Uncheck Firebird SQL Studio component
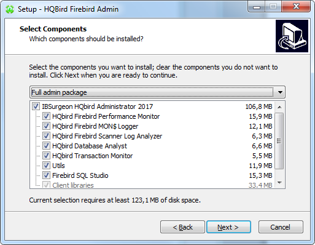The image size is (315, 245). click(46, 175)
